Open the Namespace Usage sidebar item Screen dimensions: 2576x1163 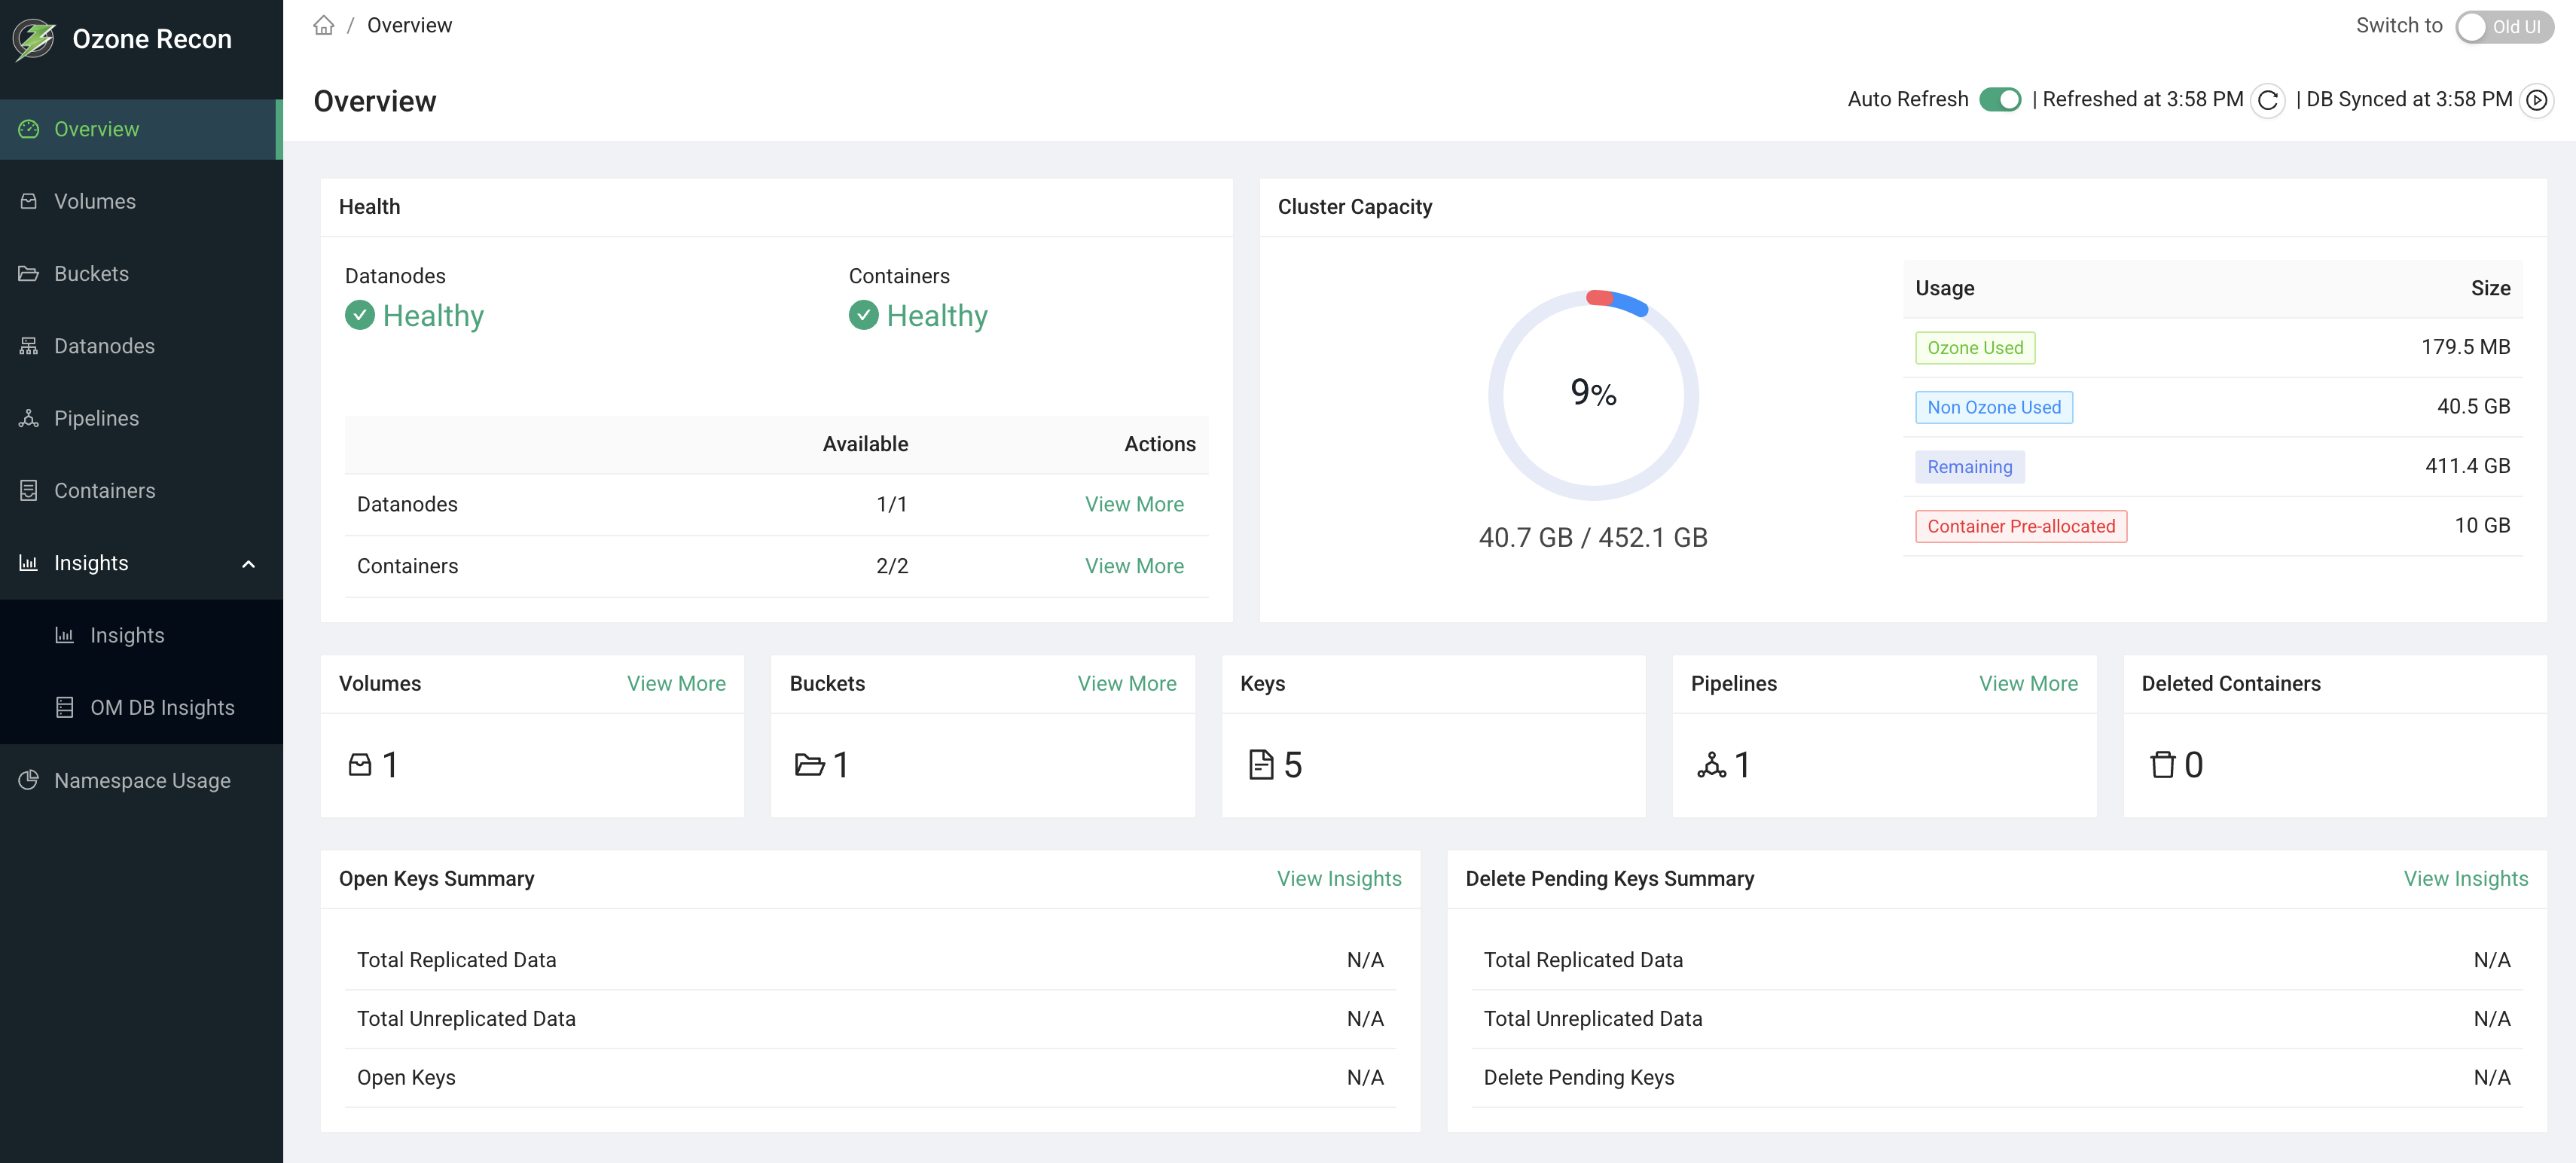point(141,780)
